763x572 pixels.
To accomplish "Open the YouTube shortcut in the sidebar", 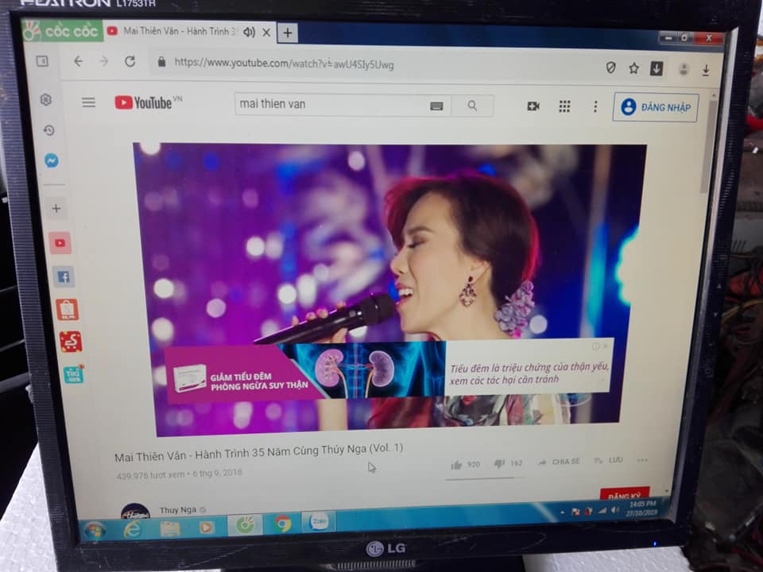I will [x=60, y=243].
